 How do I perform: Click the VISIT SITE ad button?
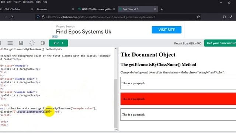click(167, 30)
